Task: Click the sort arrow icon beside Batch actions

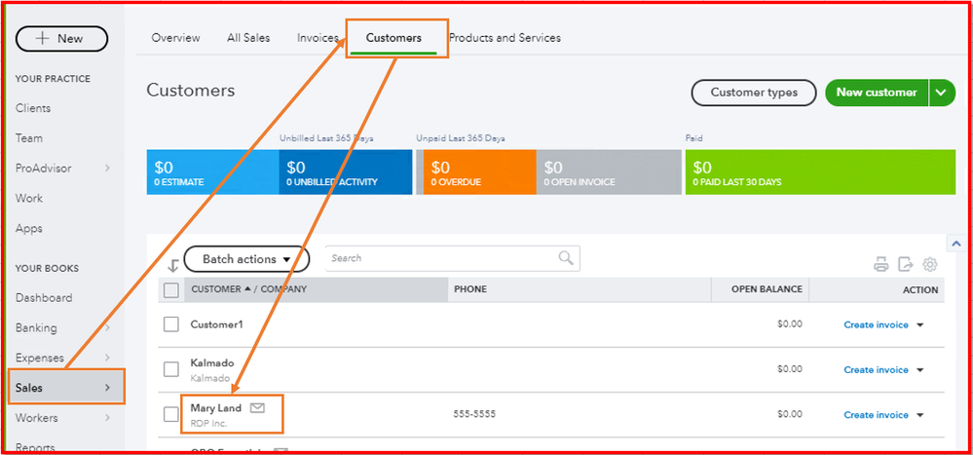Action: coord(173,266)
